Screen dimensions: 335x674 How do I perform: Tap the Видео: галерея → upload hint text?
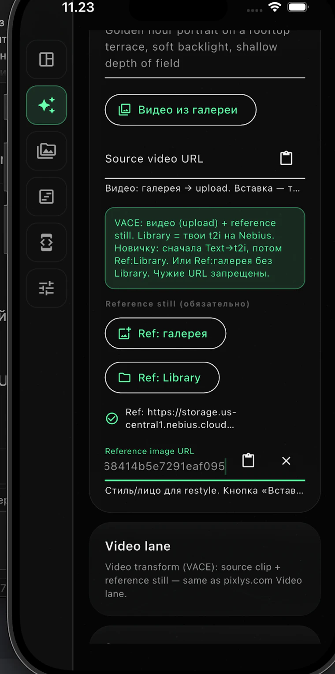203,189
